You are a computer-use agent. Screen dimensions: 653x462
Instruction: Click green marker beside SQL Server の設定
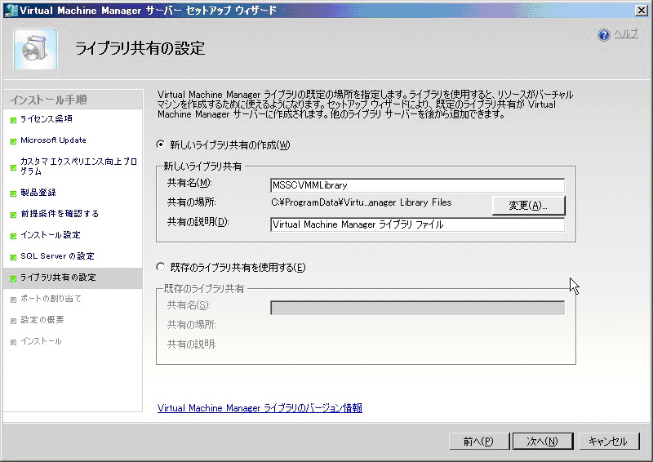(x=13, y=257)
